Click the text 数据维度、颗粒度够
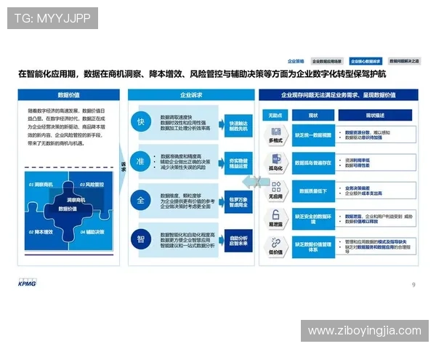436x349 pixels. pos(181,196)
